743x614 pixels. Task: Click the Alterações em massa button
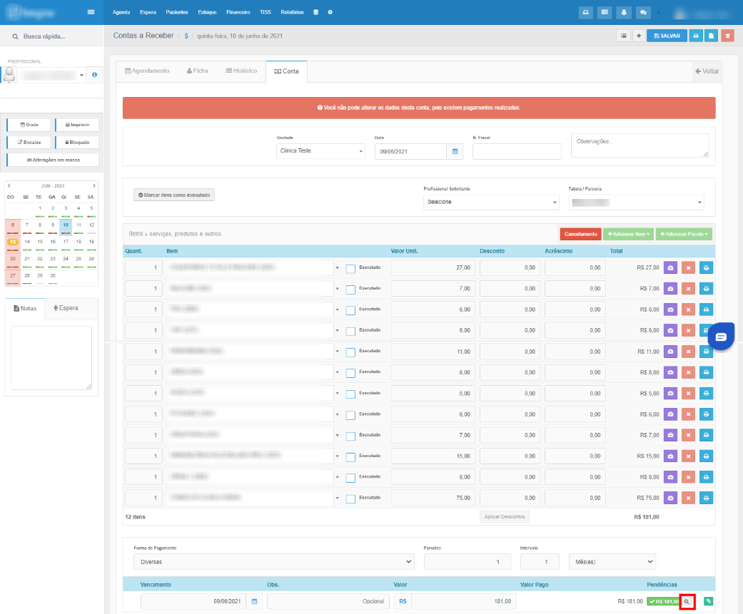[x=53, y=160]
